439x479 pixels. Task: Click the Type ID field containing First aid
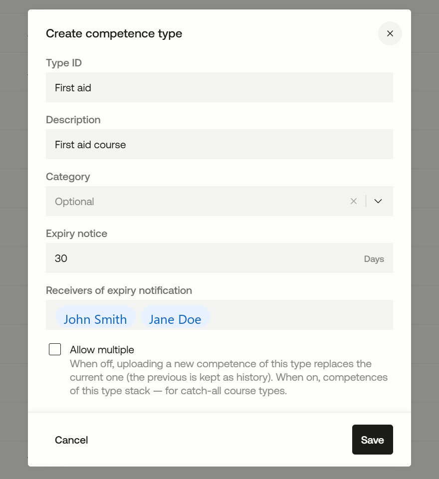(x=219, y=87)
